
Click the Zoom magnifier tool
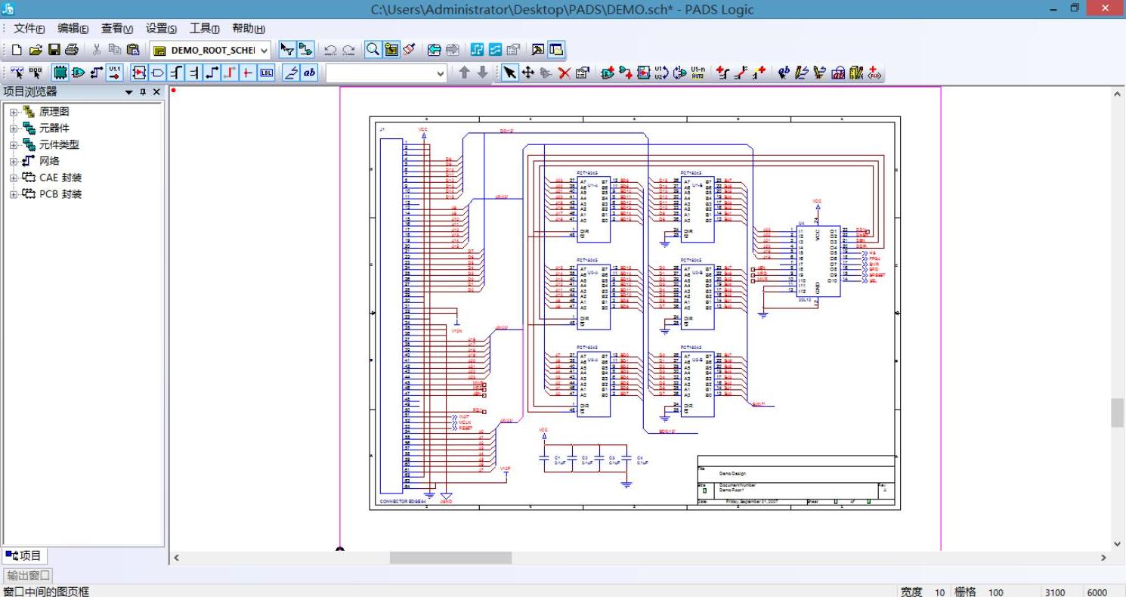(373, 50)
